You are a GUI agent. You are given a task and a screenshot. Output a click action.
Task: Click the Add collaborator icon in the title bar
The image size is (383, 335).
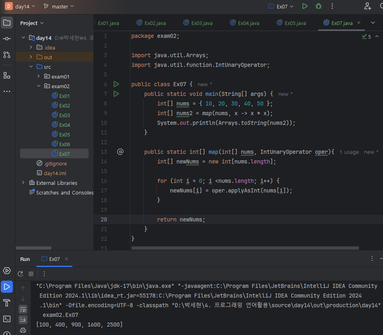click(367, 6)
